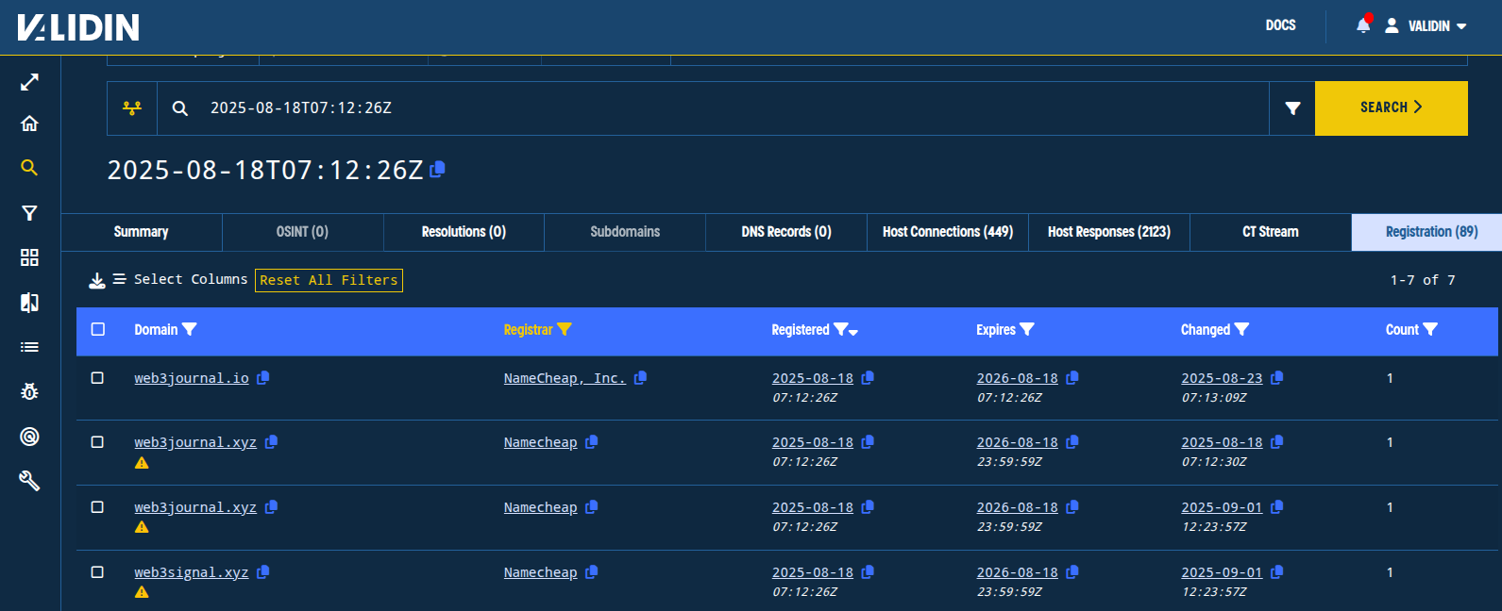Open the wrench tools sidebar icon
This screenshot has height=611, width=1502.
[29, 481]
